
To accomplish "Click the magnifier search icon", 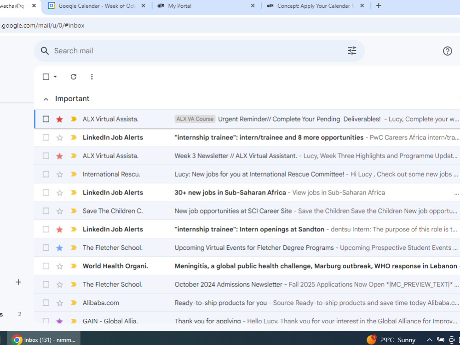I will [45, 51].
